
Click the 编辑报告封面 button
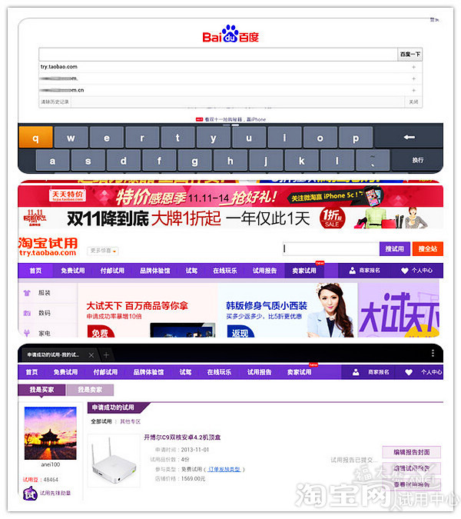[x=411, y=452]
